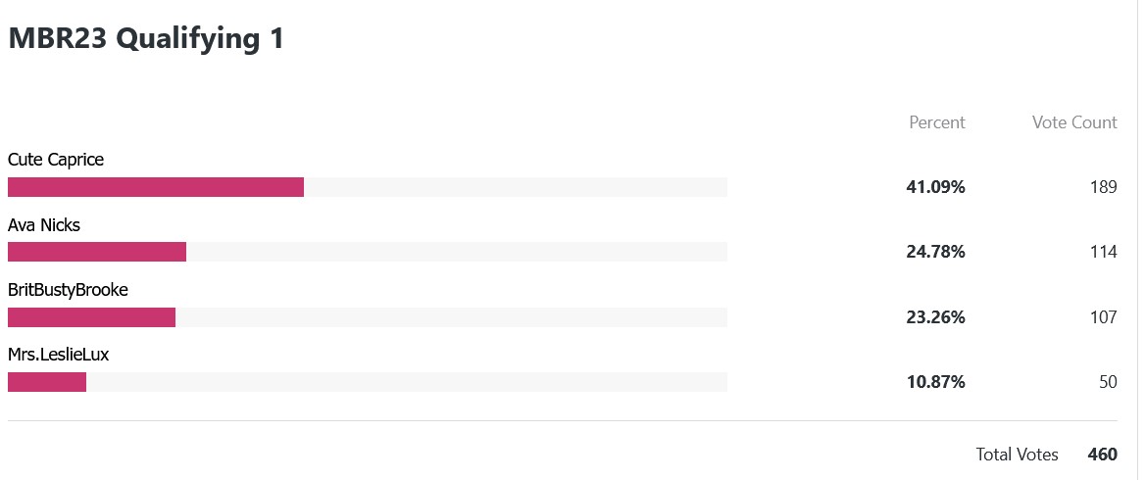Click the MBR23 Qualifying 1 heading

pos(146,38)
